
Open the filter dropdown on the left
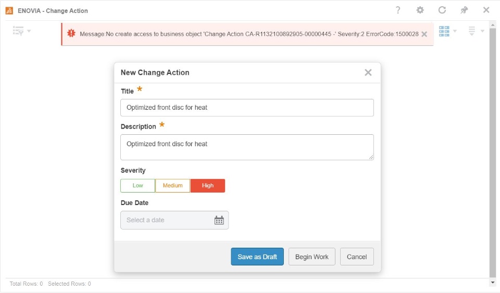(21, 31)
